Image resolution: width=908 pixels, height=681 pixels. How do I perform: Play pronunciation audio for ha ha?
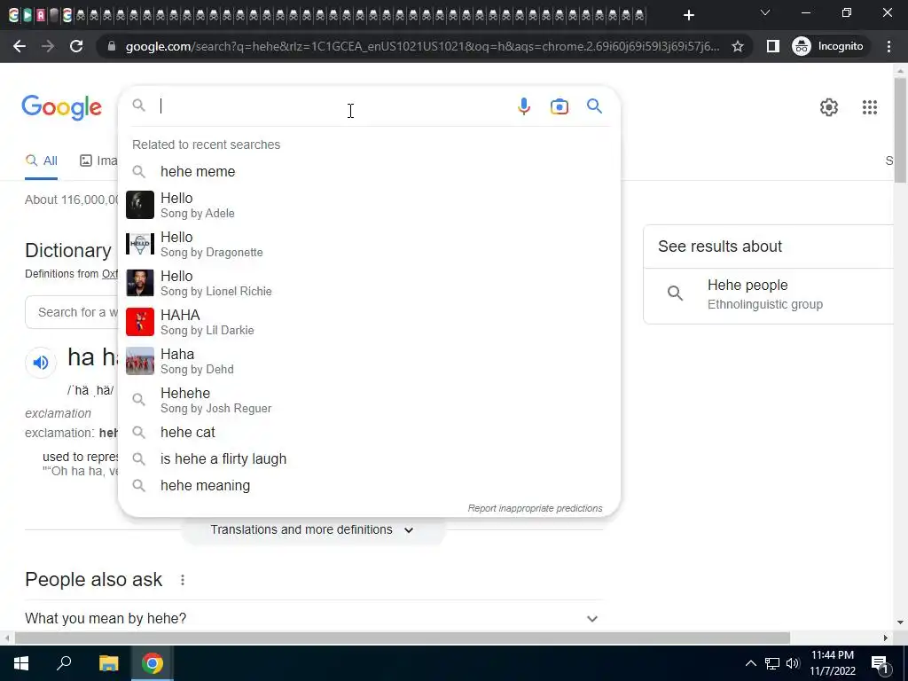point(41,363)
